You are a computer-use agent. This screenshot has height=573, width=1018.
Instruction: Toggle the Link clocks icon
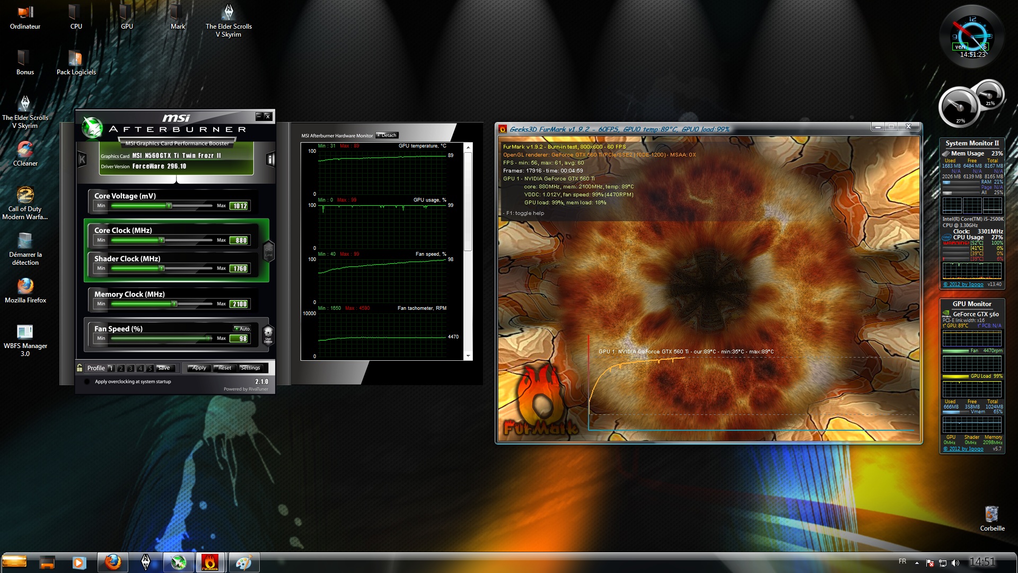coord(269,250)
